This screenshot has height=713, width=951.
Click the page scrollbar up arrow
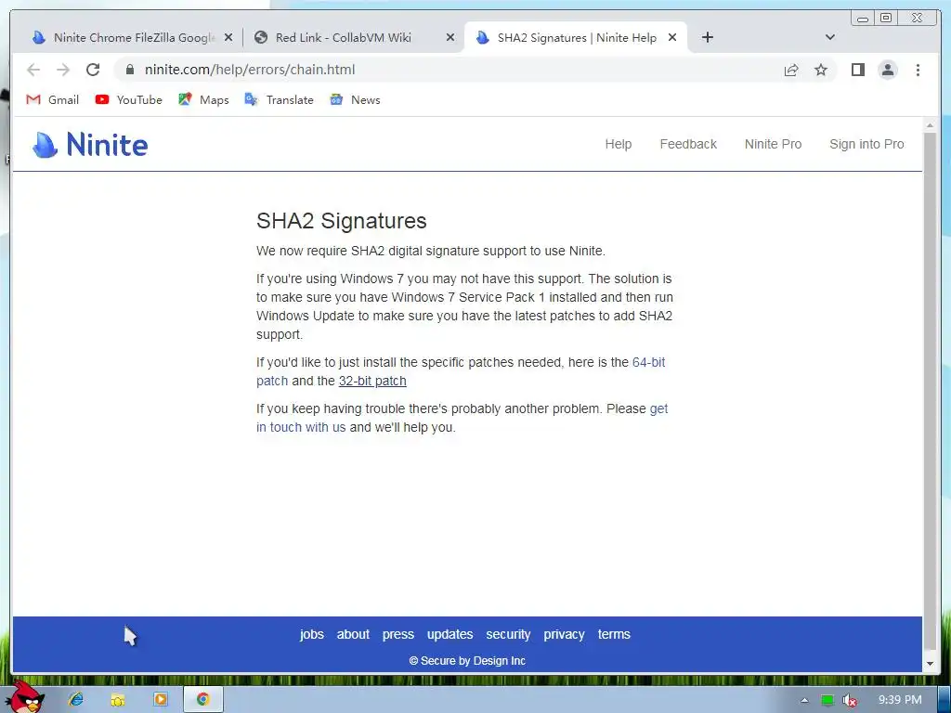(930, 125)
